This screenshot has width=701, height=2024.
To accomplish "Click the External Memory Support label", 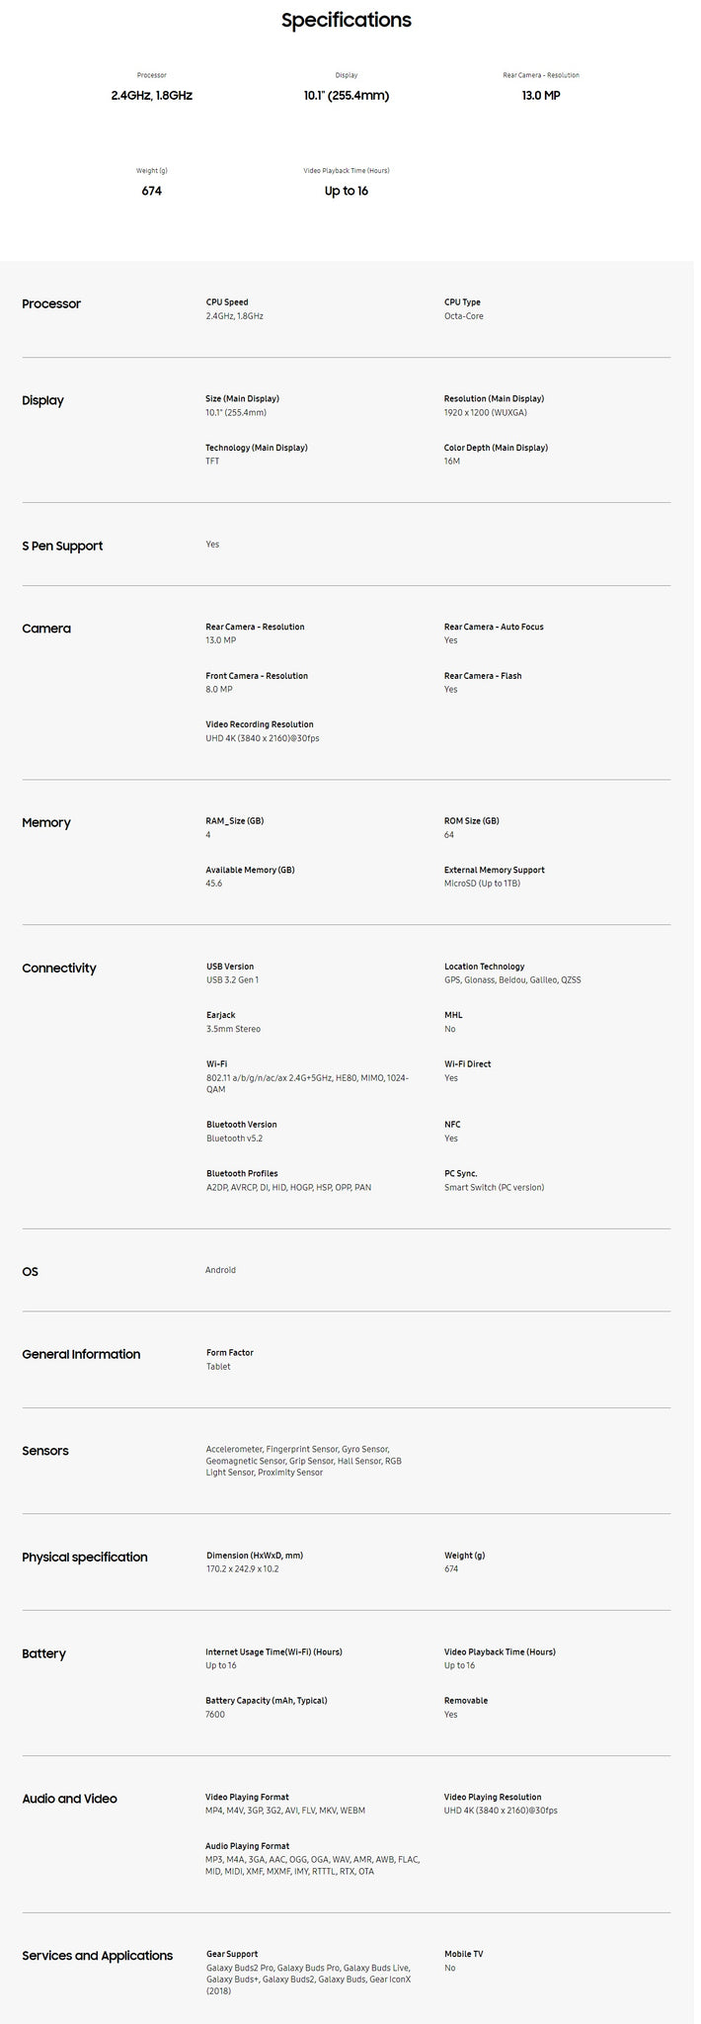I will coord(494,871).
